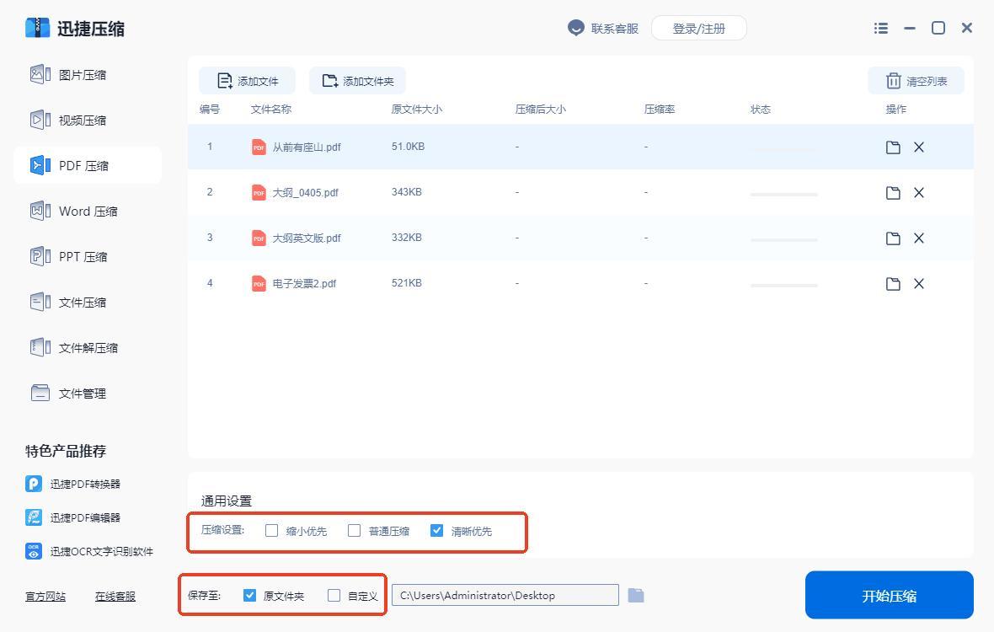Remove 大纲英文版.pdf from the list

tap(918, 238)
